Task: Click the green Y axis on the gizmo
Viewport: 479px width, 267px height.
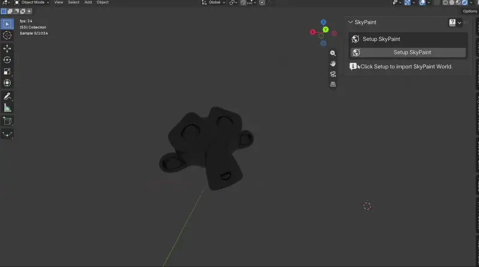Action: [x=326, y=29]
